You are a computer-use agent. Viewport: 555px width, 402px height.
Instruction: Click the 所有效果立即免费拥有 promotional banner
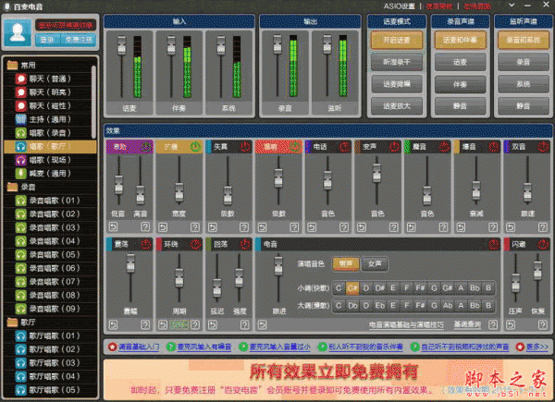coord(327,380)
